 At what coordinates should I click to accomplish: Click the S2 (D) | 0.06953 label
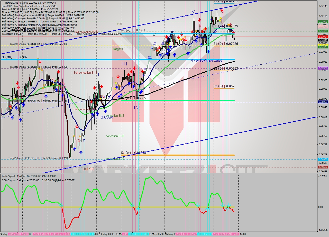226,69
